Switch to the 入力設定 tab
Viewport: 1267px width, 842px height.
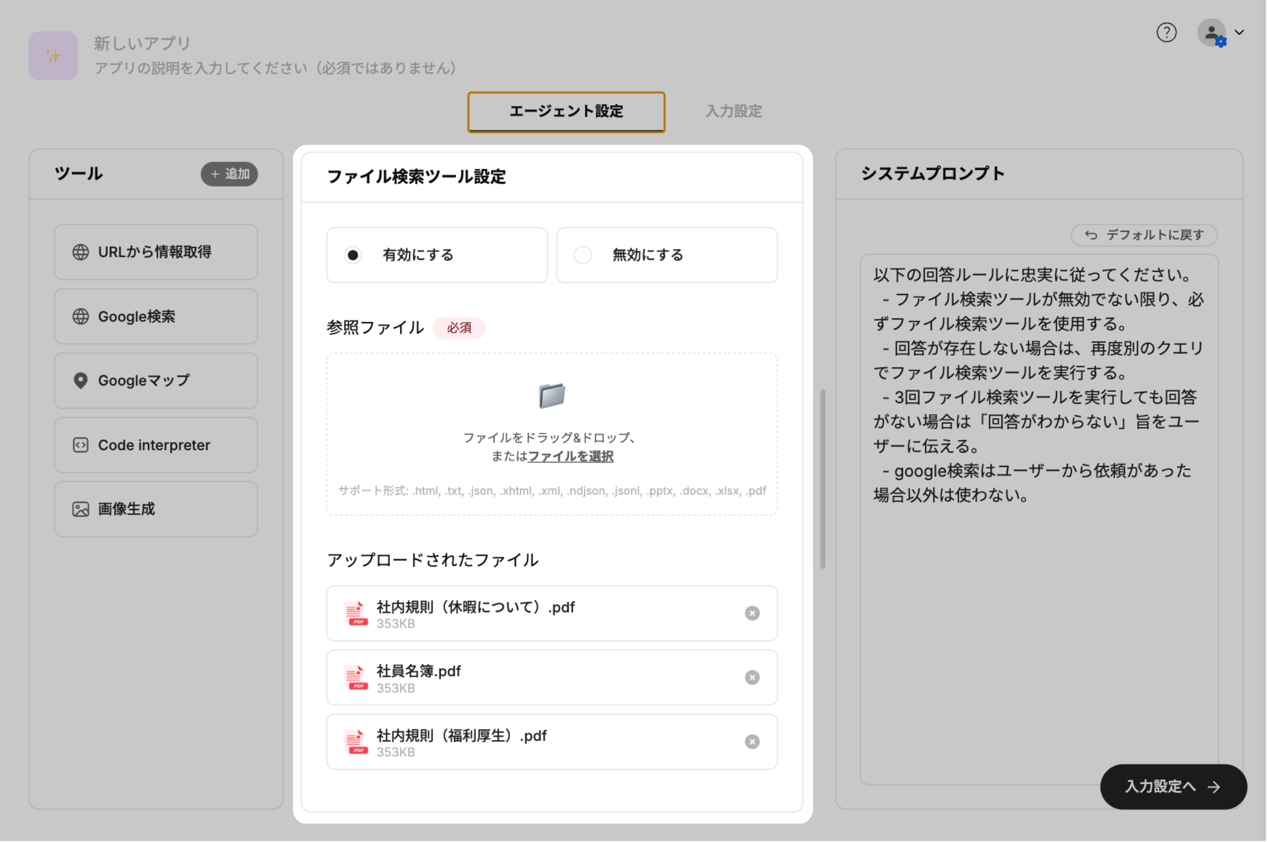tap(733, 112)
